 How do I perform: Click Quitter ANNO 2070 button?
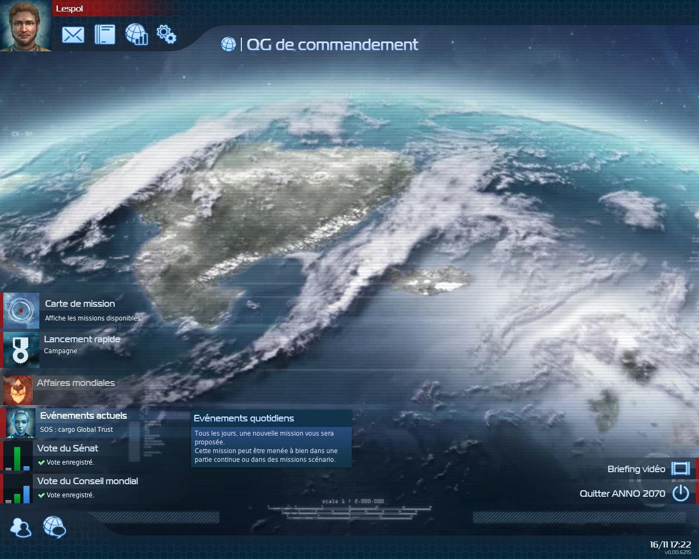click(x=622, y=493)
